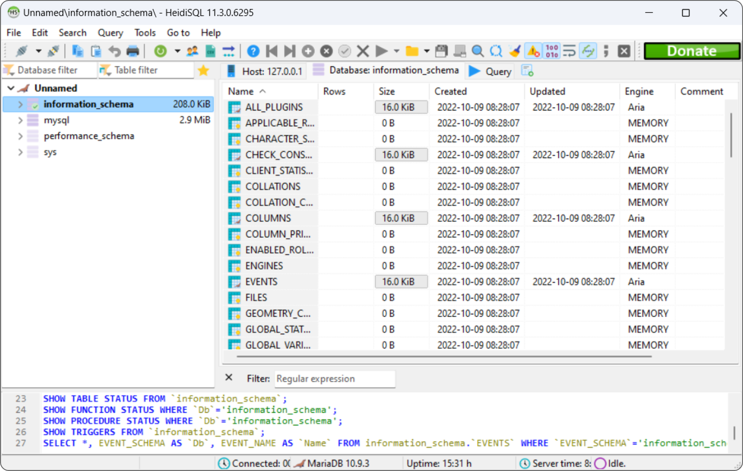Open the File menu
The height and width of the screenshot is (471, 743).
pyautogui.click(x=14, y=33)
